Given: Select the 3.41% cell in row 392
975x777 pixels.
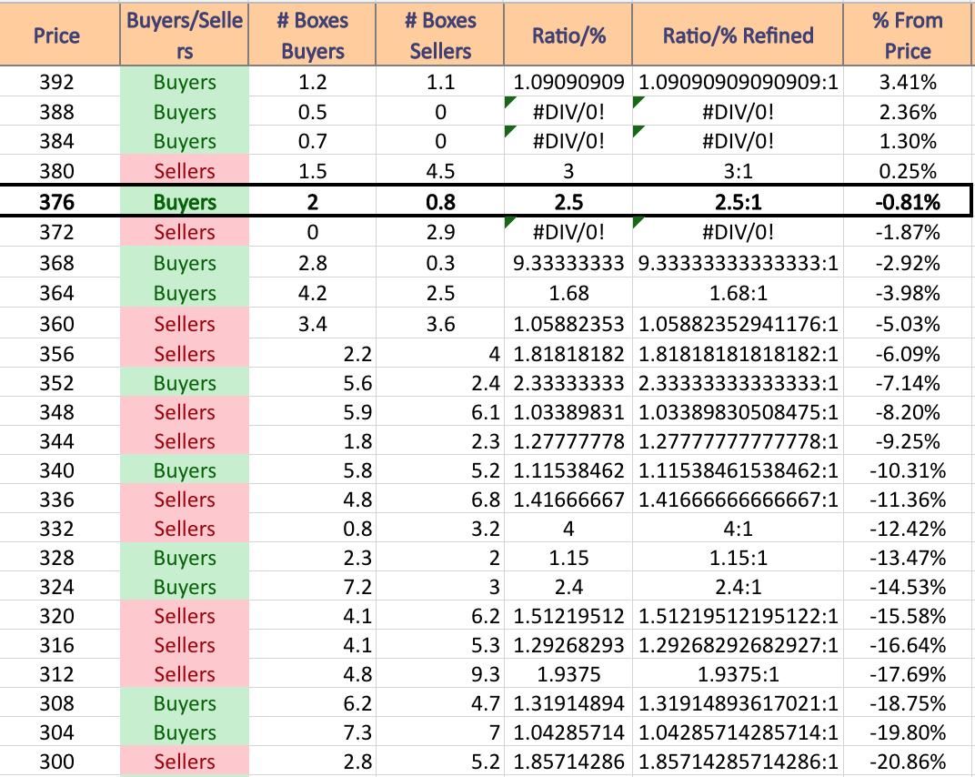Looking at the screenshot, I should (x=907, y=82).
